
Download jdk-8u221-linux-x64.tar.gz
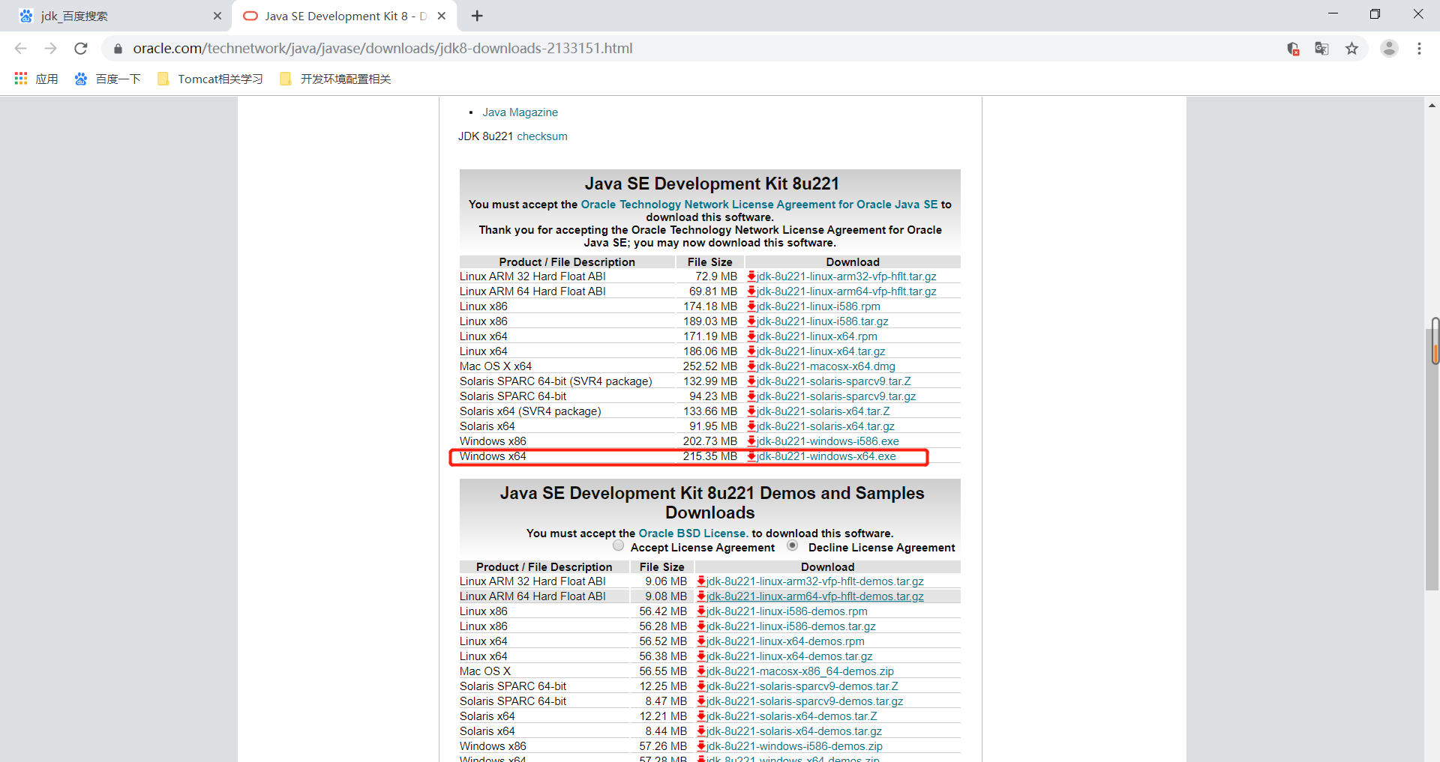(820, 351)
